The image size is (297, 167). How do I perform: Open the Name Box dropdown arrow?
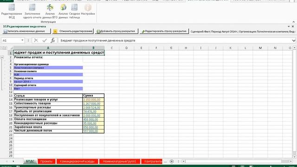point(22,40)
